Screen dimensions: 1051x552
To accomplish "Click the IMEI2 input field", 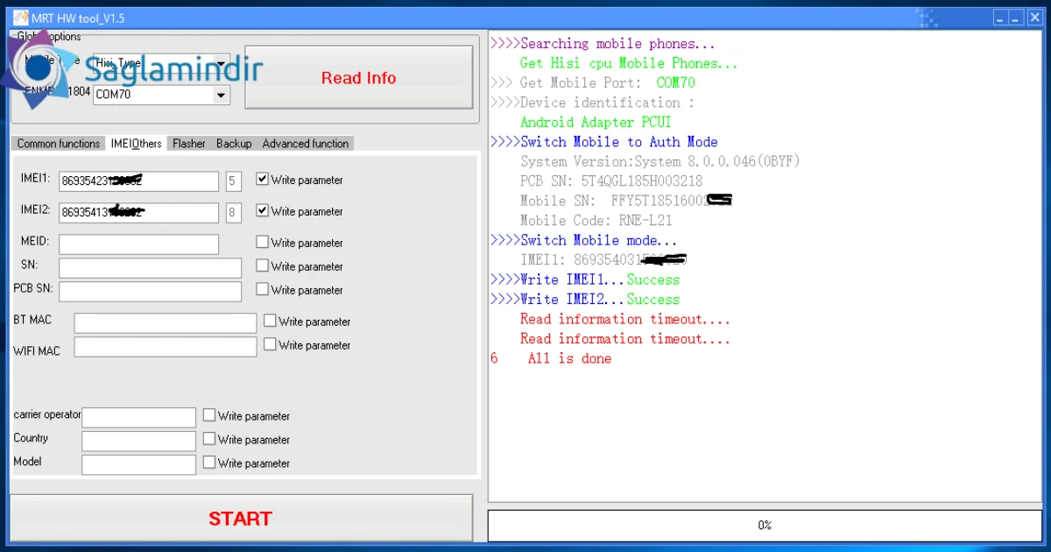I will coord(139,213).
